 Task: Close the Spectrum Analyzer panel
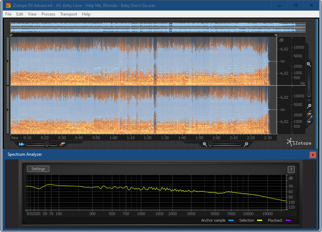coord(313,155)
